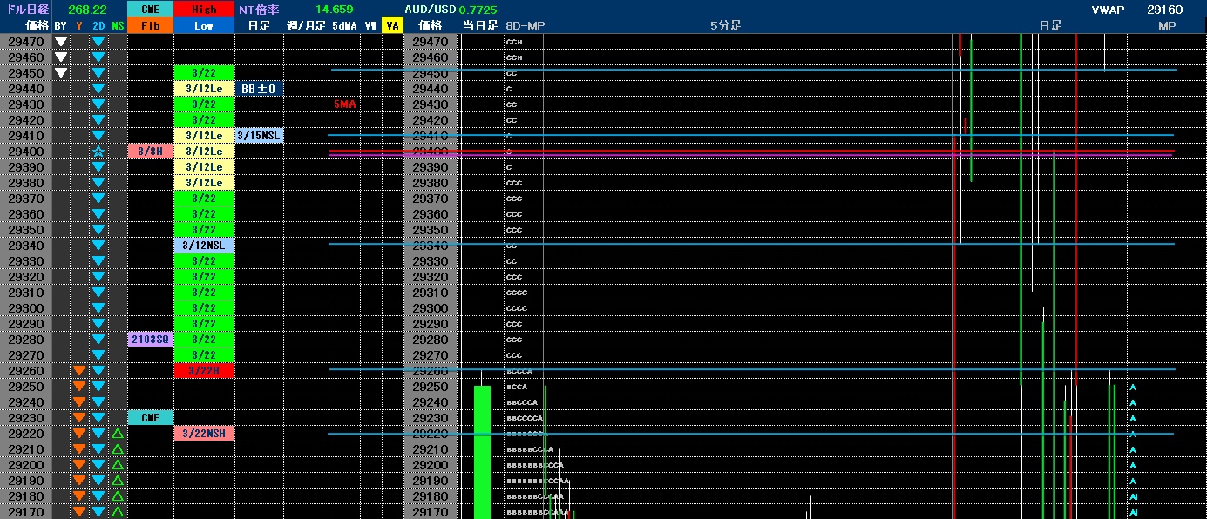Click the VWAP value 29160
The width and height of the screenshot is (1207, 519).
coord(1164,10)
